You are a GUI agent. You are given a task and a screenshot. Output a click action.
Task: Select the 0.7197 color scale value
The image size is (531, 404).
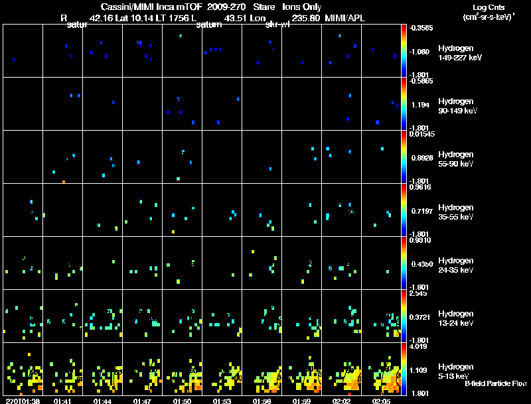point(422,211)
